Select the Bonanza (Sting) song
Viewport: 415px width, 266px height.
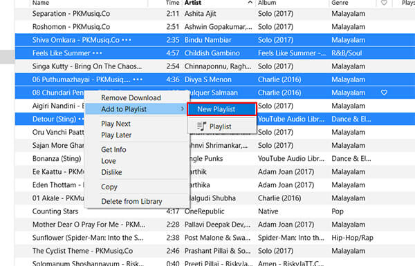tap(57, 159)
